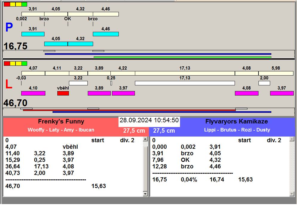Click the Lippi - Brutus - Rozi - Dusty lineup
297x213 pixels.
[237, 130]
